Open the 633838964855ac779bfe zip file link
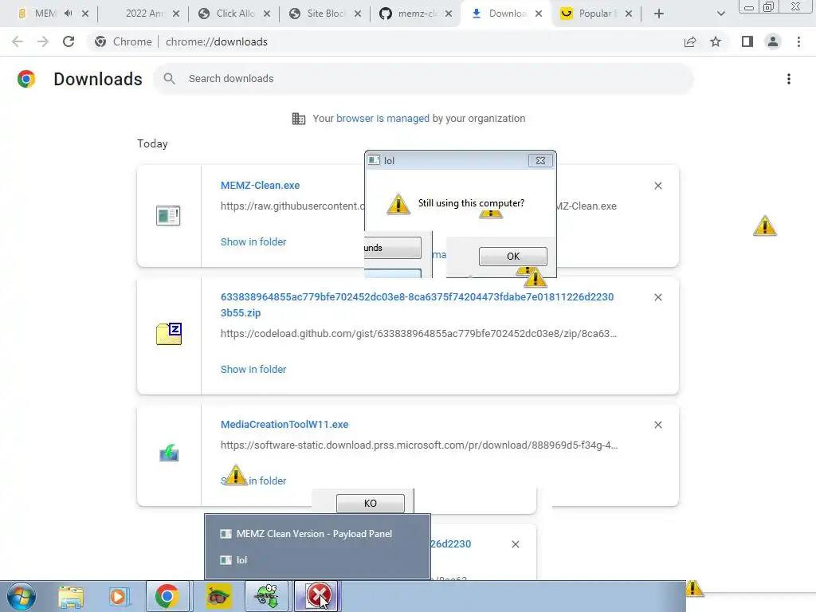 (417, 305)
